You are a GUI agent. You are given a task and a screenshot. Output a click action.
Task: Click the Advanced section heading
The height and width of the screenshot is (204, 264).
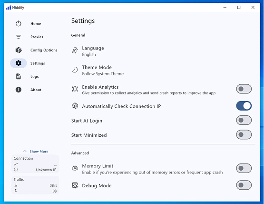pos(80,153)
